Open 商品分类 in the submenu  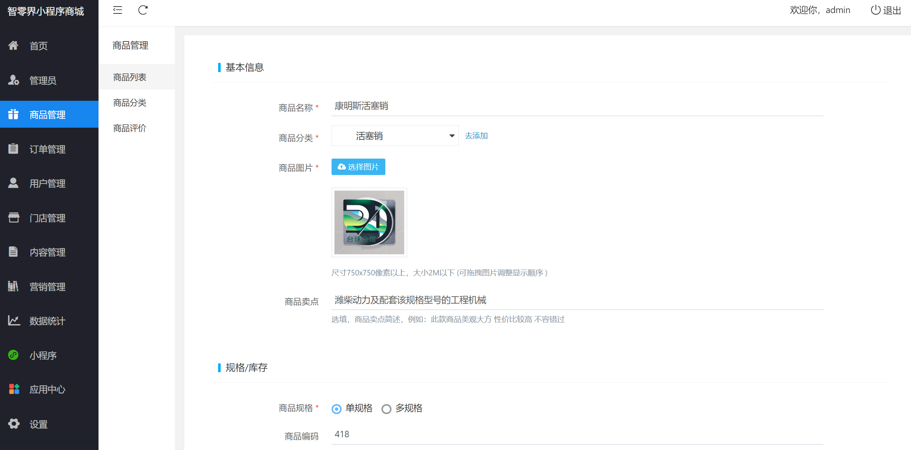pos(130,103)
